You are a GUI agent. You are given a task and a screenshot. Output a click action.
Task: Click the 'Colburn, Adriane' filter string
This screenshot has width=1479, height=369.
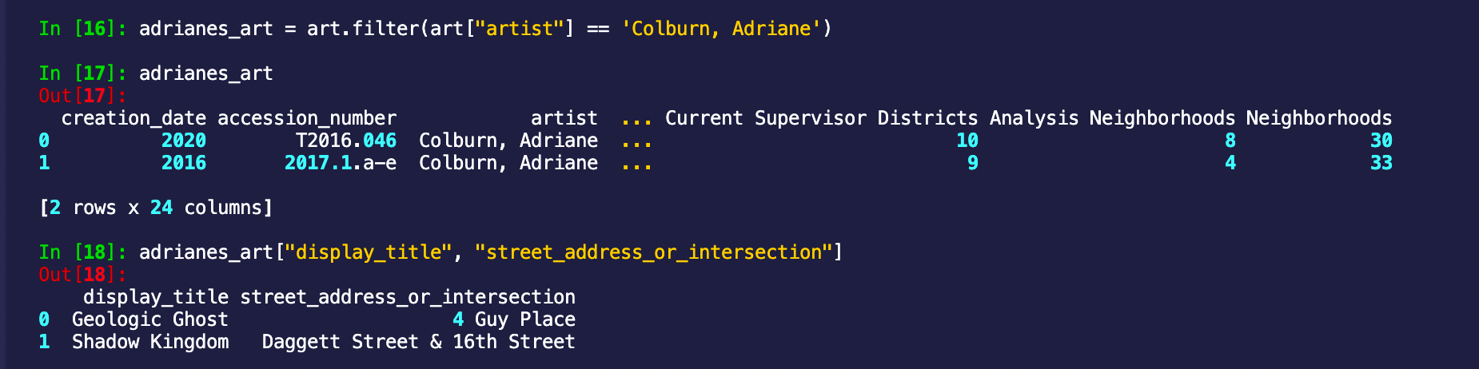pos(726,29)
